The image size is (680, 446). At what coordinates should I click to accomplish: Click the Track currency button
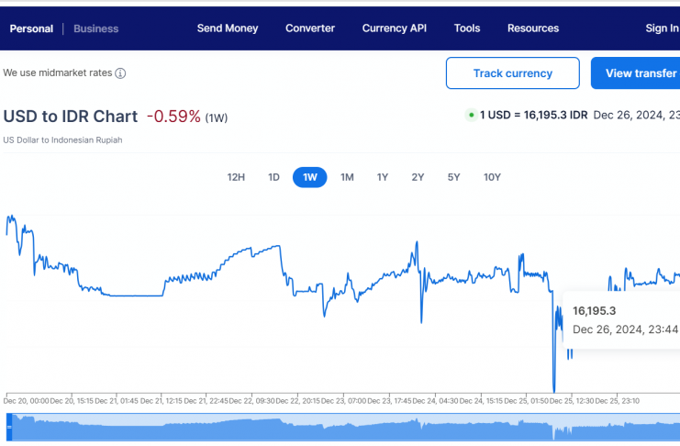(x=512, y=73)
